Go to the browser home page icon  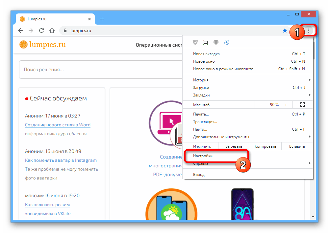52,31
